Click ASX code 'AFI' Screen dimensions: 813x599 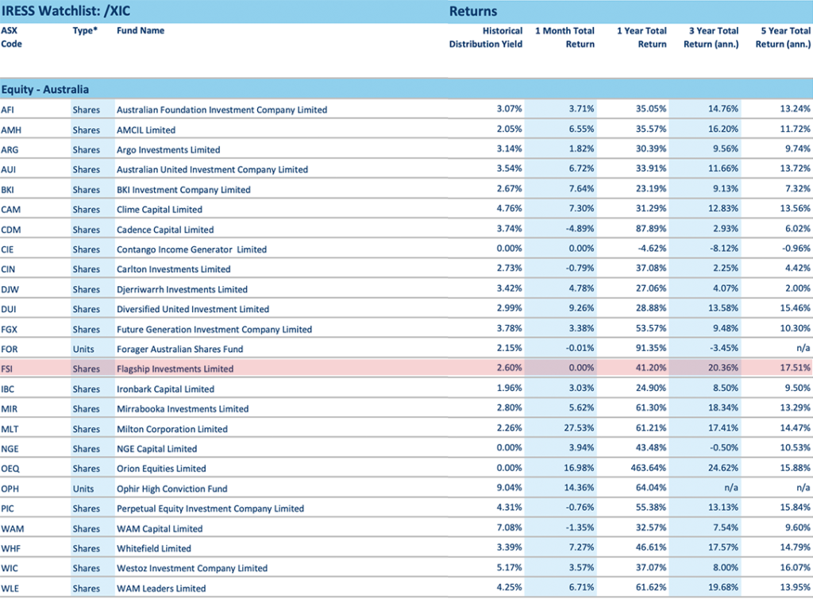7,110
